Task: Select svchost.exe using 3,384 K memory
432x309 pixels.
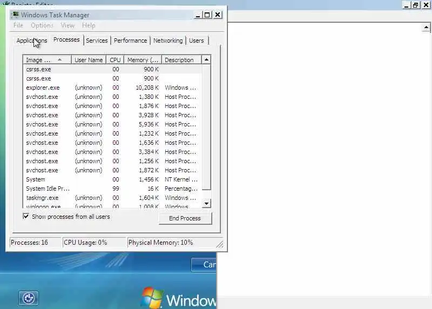Action: [112, 152]
